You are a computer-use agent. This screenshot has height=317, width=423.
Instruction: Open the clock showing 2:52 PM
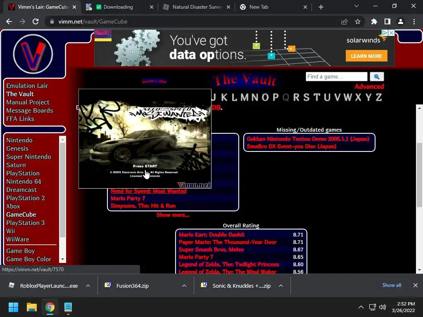click(x=404, y=307)
